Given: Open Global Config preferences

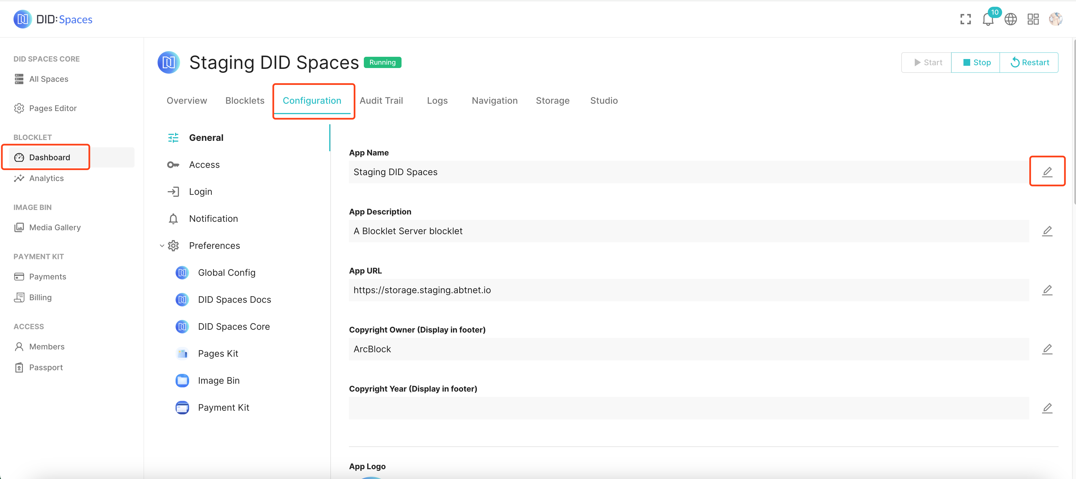Looking at the screenshot, I should pos(227,272).
